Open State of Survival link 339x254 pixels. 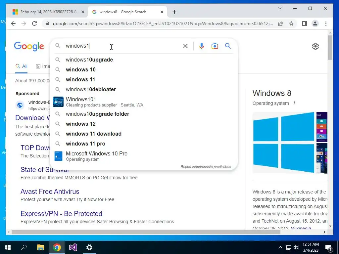click(x=45, y=170)
